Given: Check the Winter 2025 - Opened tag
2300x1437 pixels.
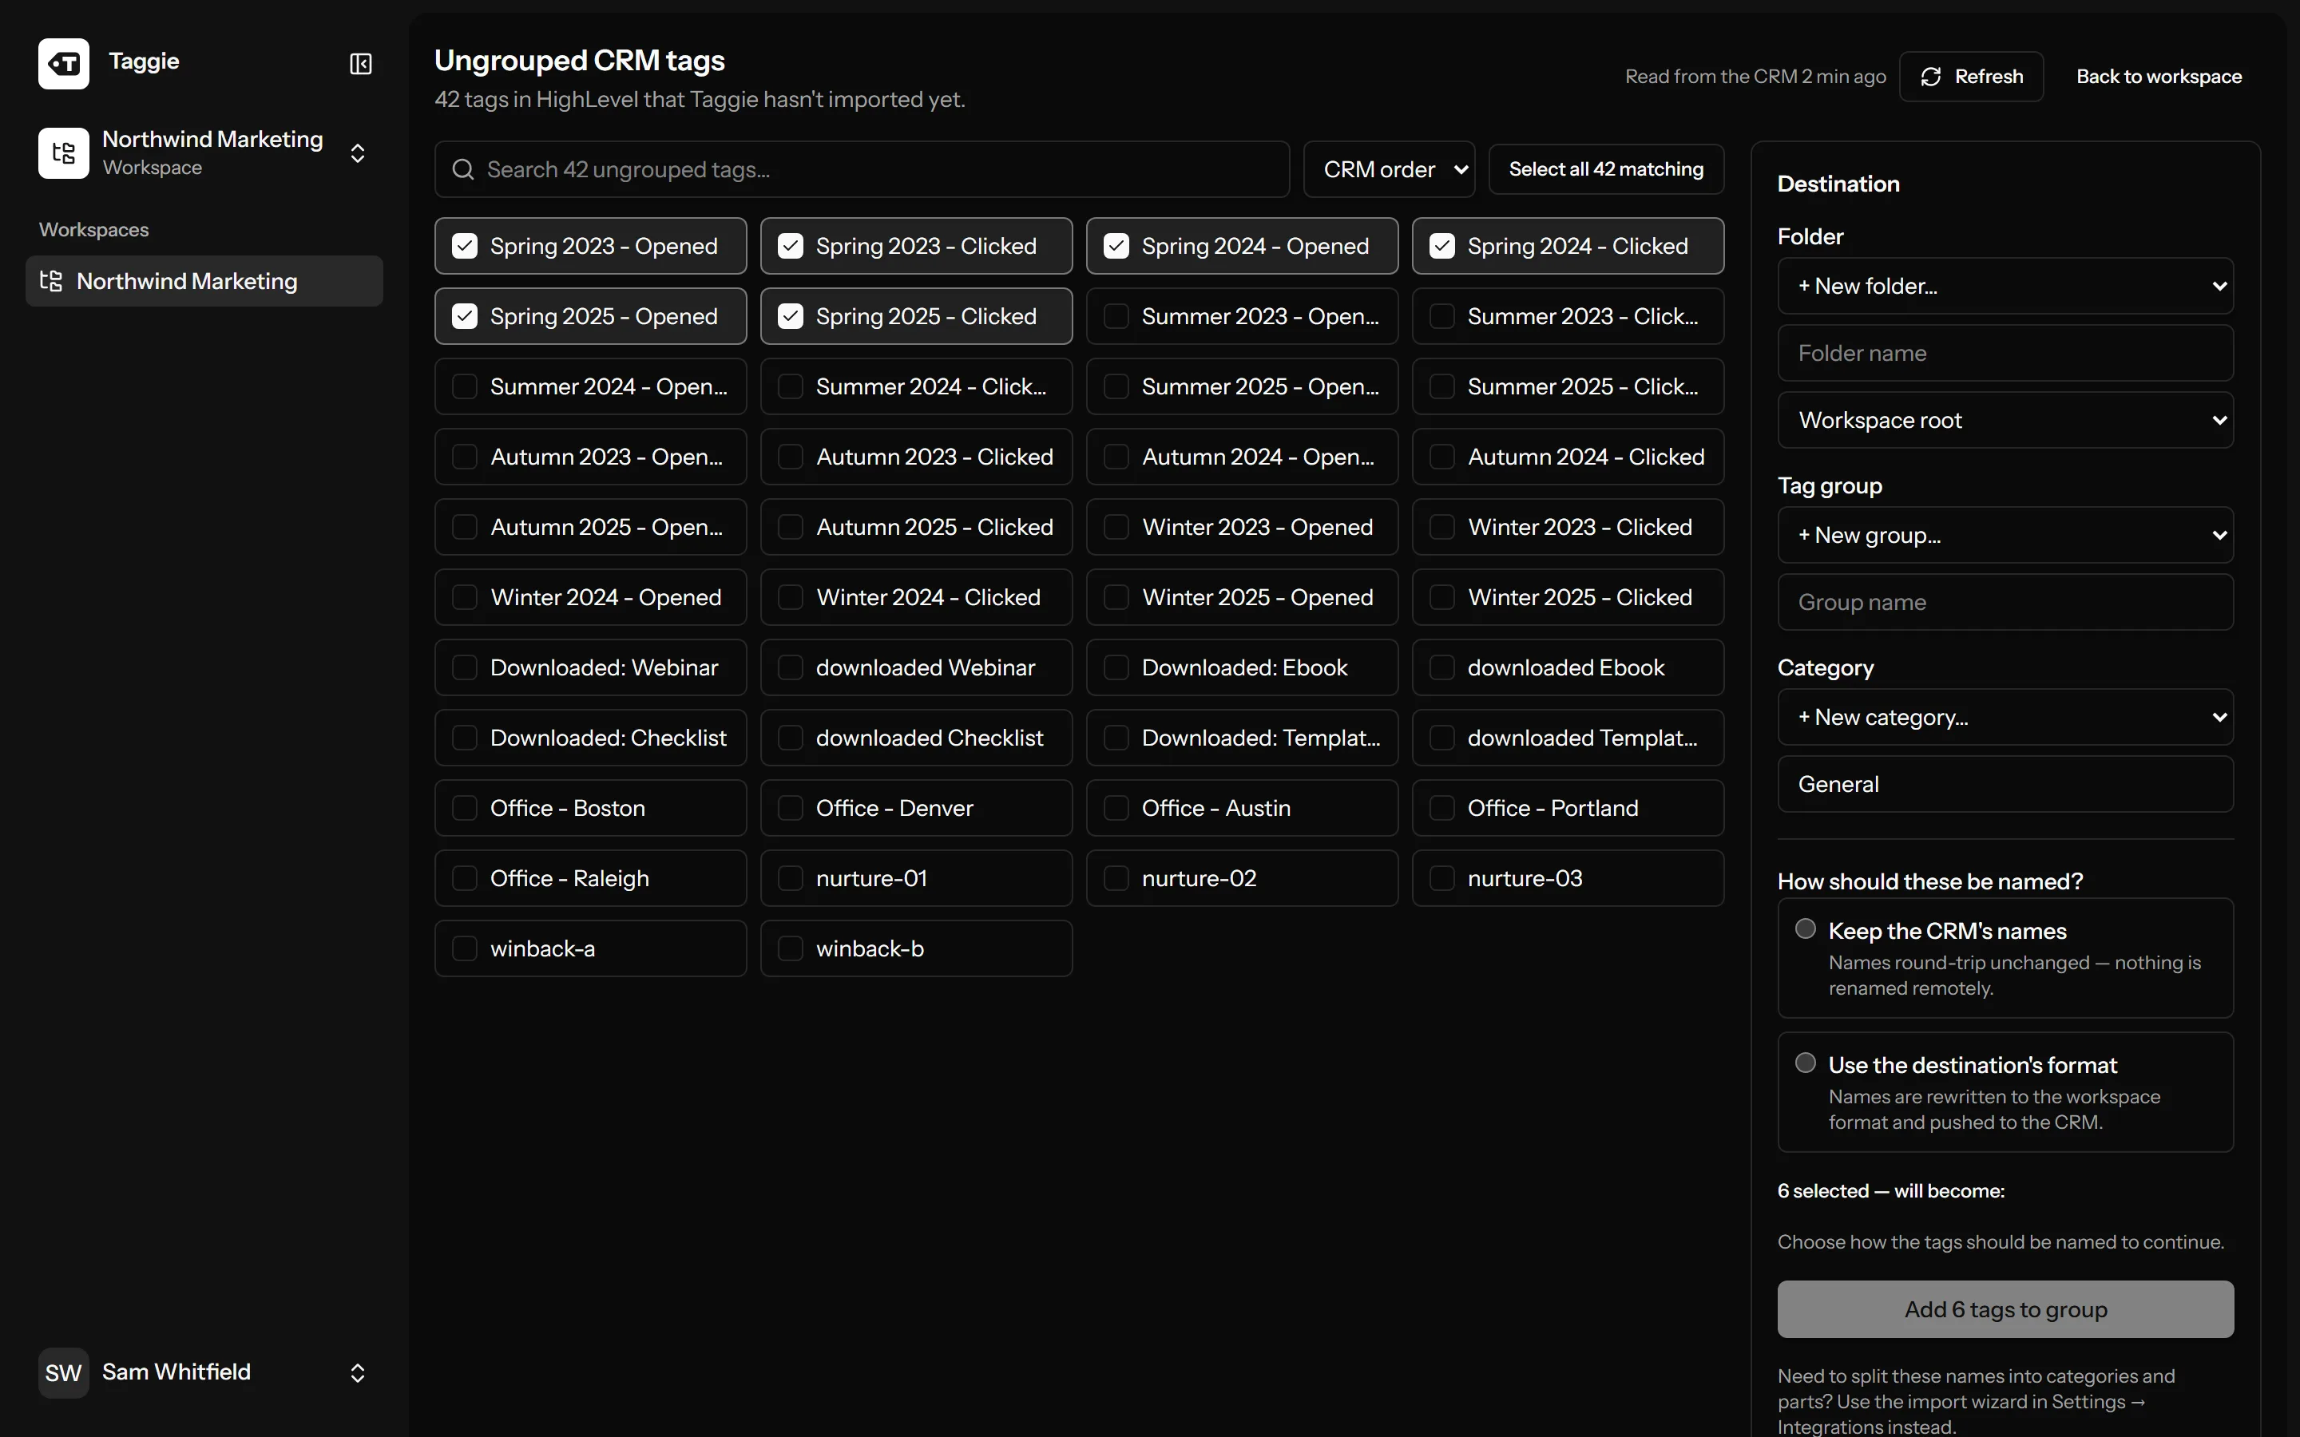Looking at the screenshot, I should pyautogui.click(x=1116, y=597).
